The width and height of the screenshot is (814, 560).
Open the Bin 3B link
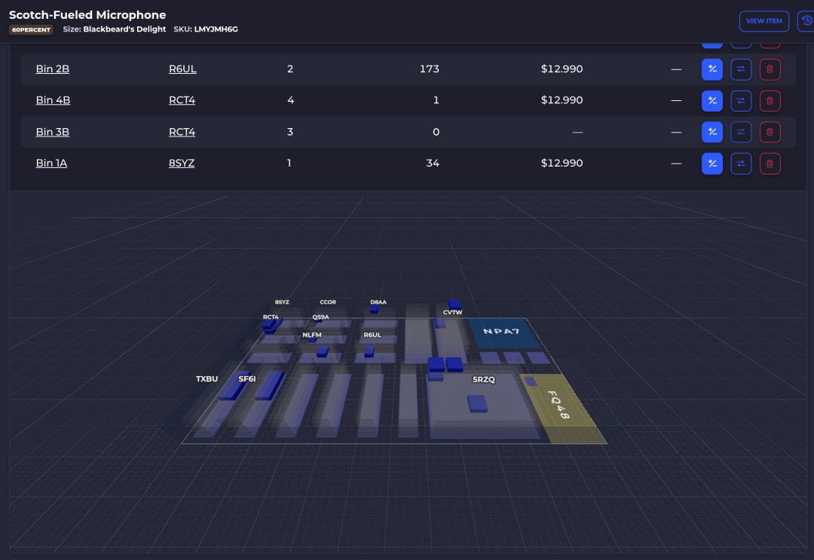(x=53, y=132)
